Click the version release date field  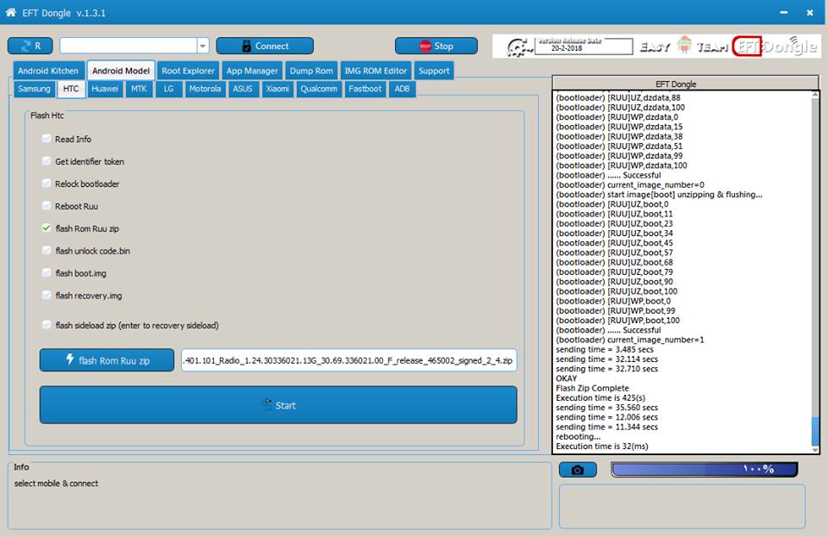[584, 47]
